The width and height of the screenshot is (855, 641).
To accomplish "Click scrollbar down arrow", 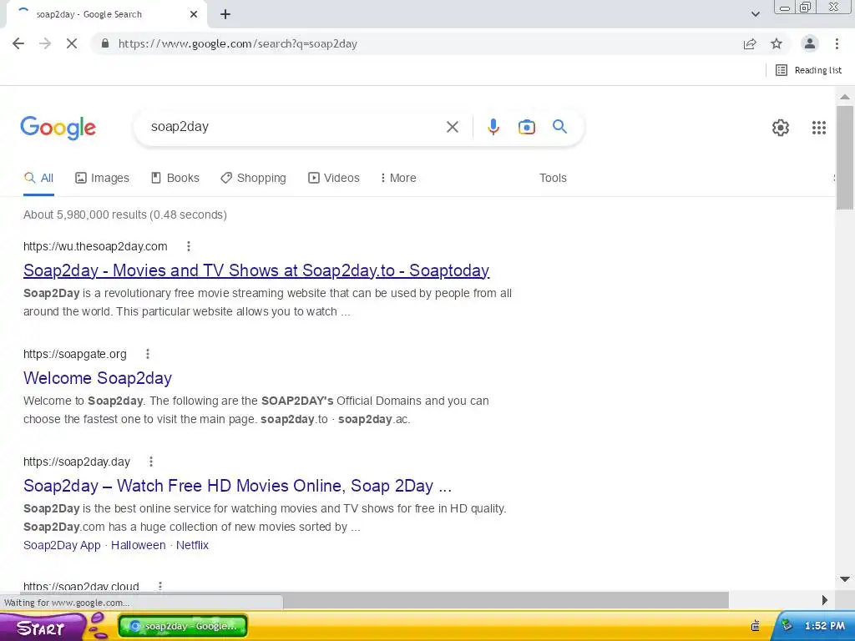I will 845,579.
